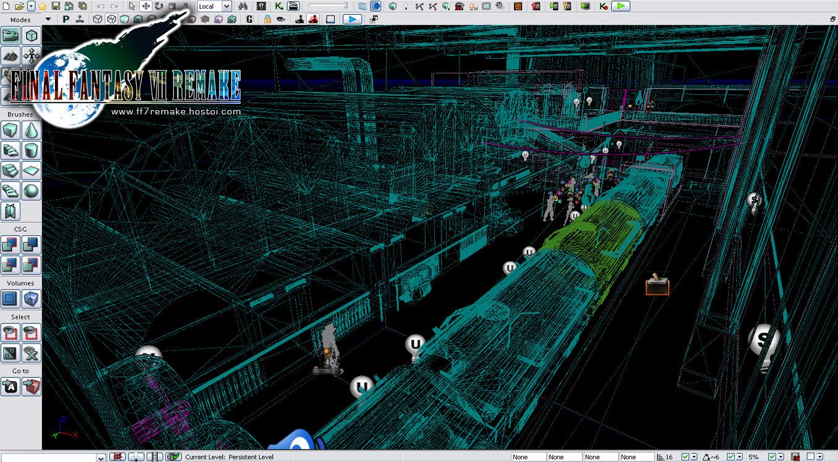Open a level with the folder icon
Viewport: 838px width, 462px height.
(19, 6)
